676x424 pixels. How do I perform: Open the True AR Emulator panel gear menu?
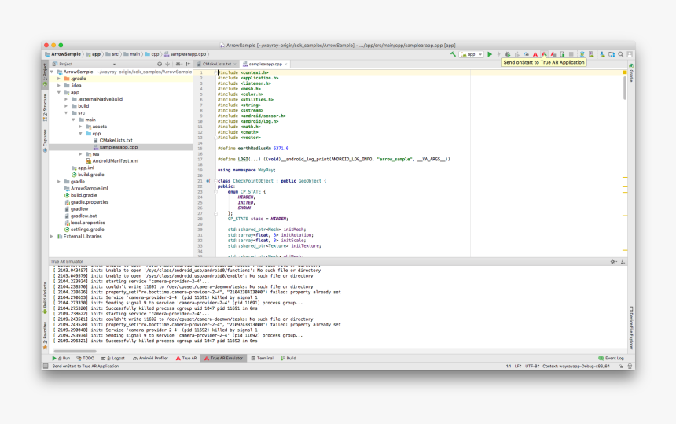pyautogui.click(x=613, y=261)
